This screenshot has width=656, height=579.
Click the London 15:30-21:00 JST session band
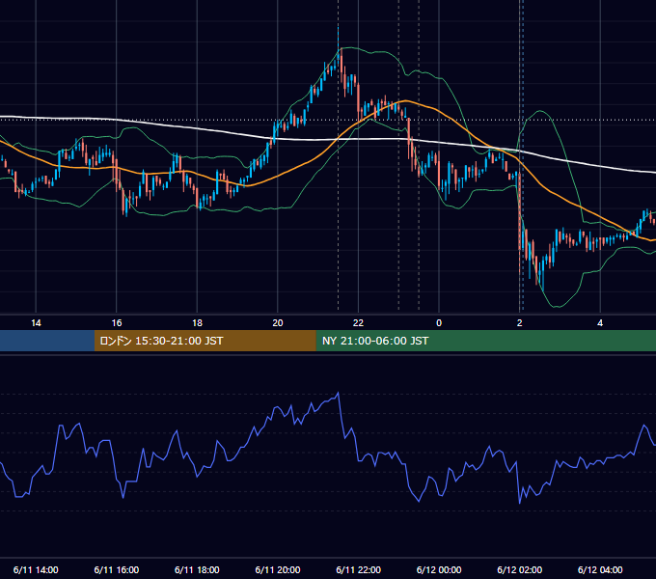pyautogui.click(x=205, y=341)
